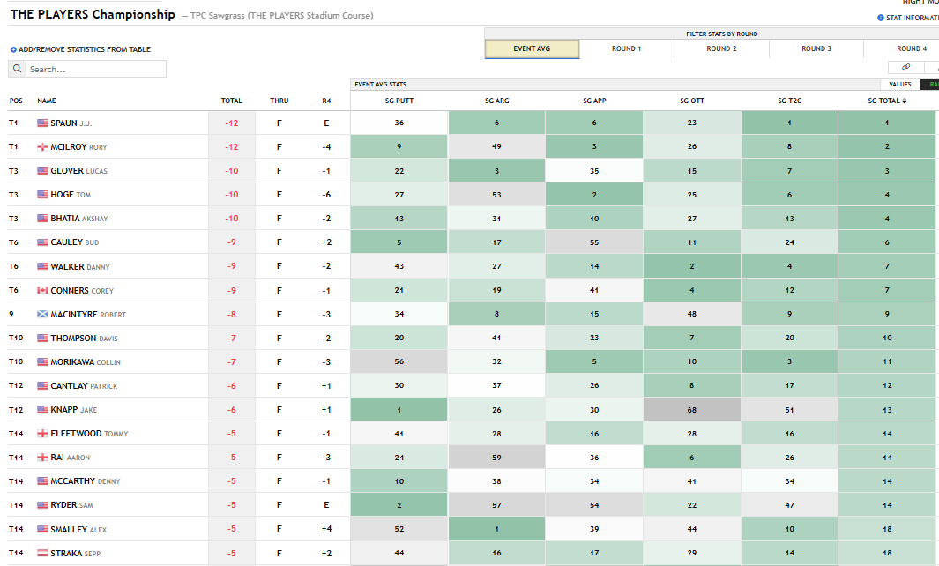
Task: Switch table display to Values
Action: [900, 85]
